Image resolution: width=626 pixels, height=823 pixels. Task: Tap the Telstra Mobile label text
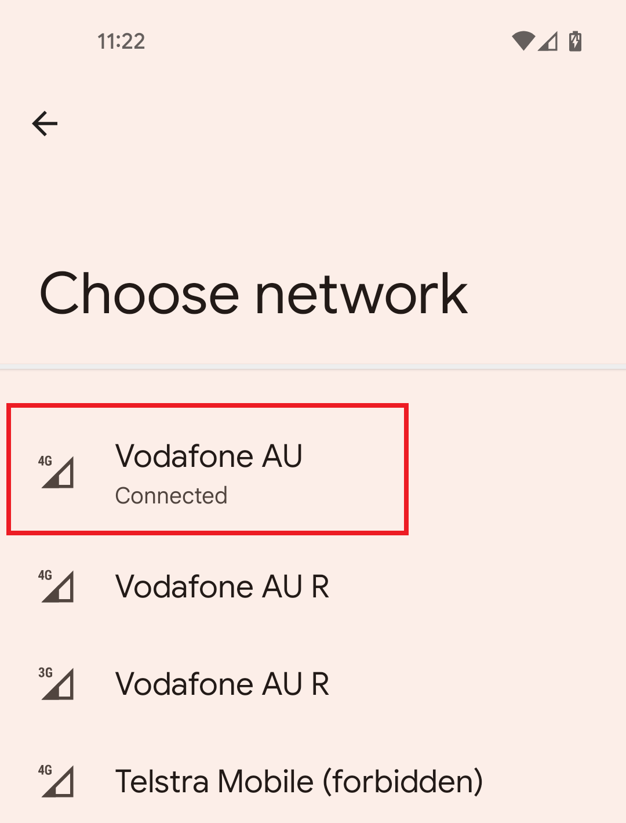pyautogui.click(x=299, y=782)
